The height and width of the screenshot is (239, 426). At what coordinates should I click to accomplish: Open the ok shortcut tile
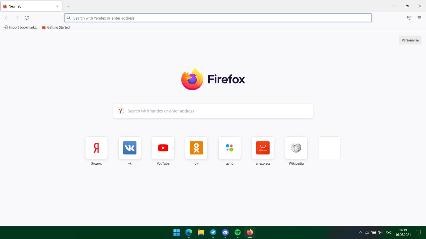click(196, 148)
